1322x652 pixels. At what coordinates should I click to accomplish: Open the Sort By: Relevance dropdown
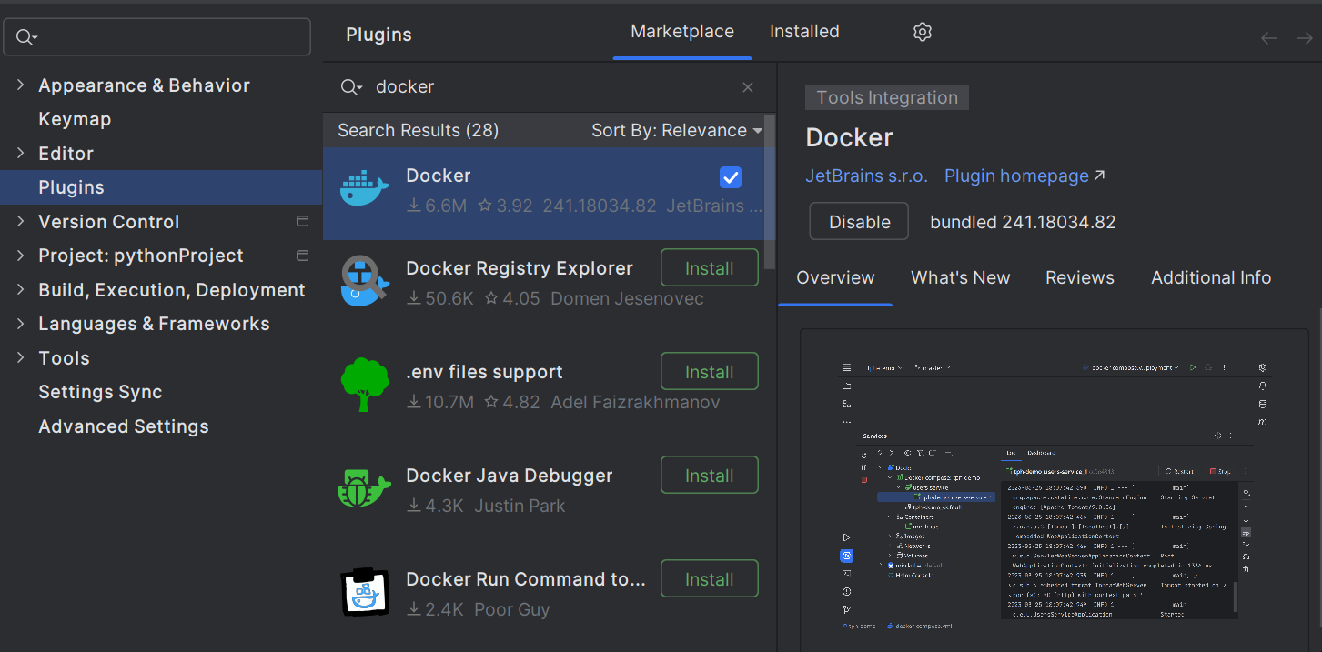coord(677,131)
